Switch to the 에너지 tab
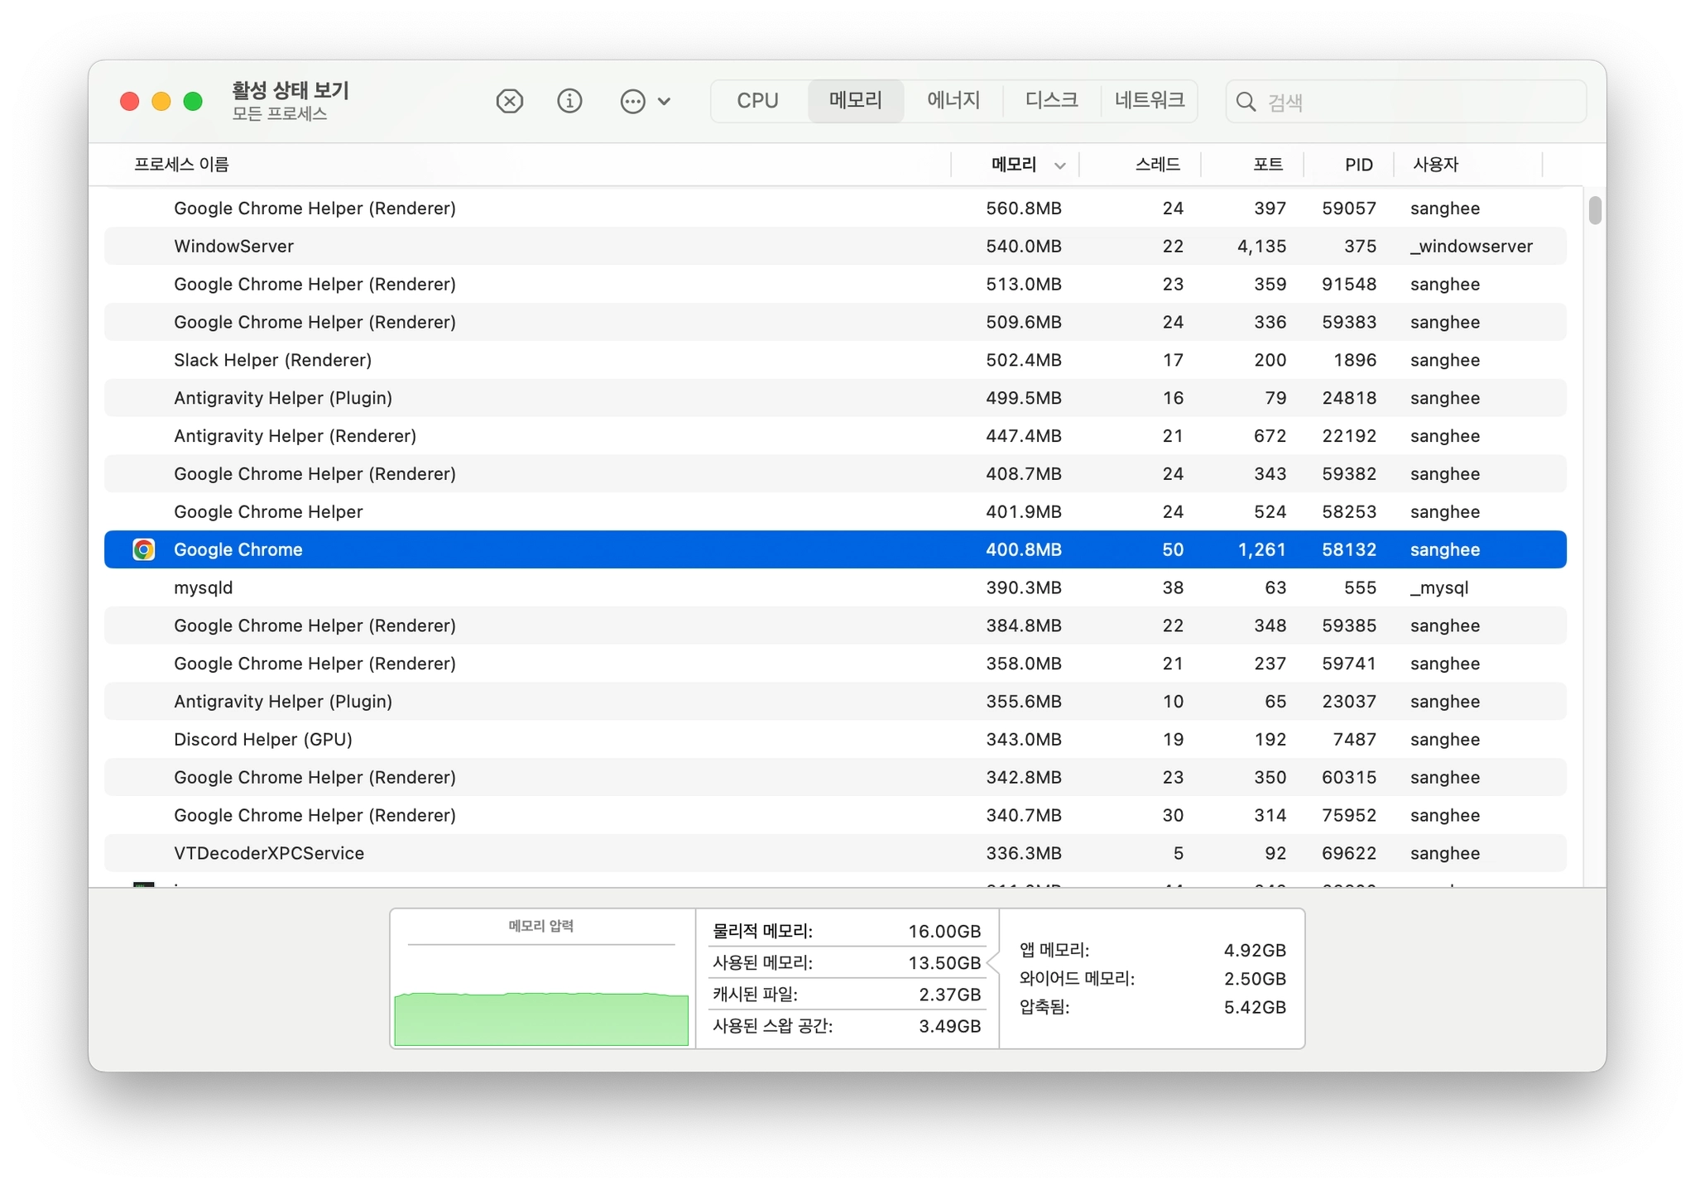Viewport: 1695px width, 1189px height. 953,101
